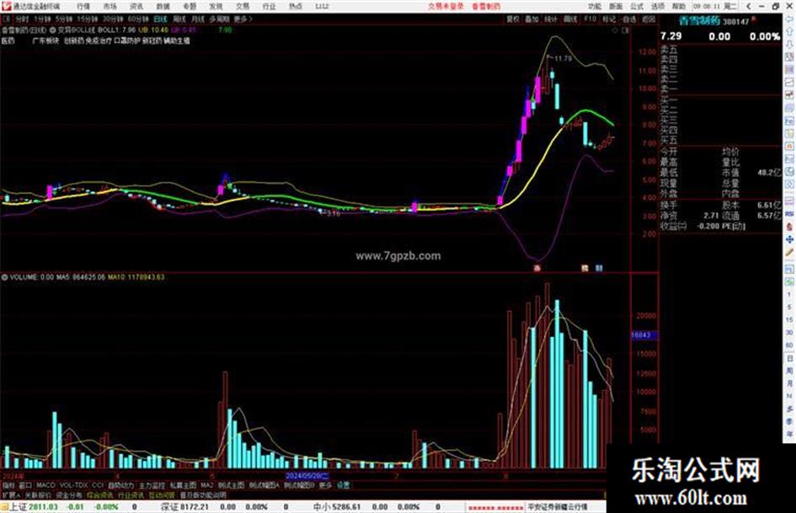Switch to 15分钟 chart period
Viewport: 796px width, 513px height.
tap(87, 19)
